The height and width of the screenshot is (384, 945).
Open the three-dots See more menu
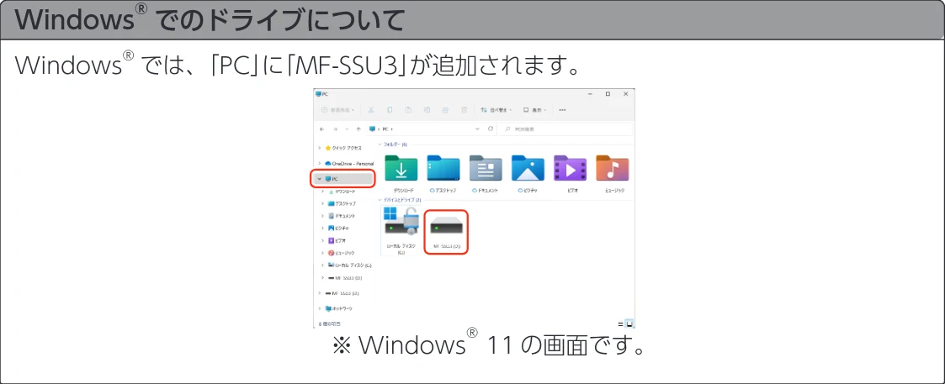(x=562, y=110)
